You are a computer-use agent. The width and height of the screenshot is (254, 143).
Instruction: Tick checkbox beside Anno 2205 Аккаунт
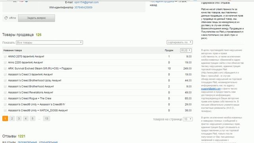(x=5, y=62)
